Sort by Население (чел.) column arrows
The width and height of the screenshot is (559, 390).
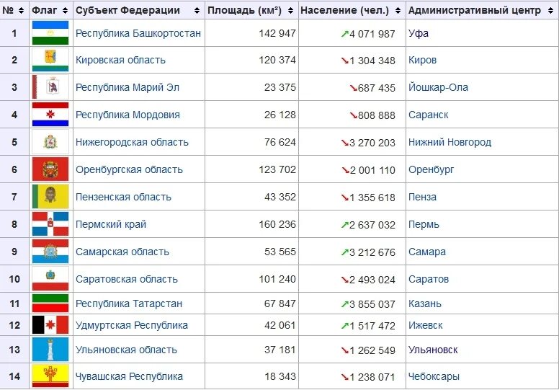[398, 10]
